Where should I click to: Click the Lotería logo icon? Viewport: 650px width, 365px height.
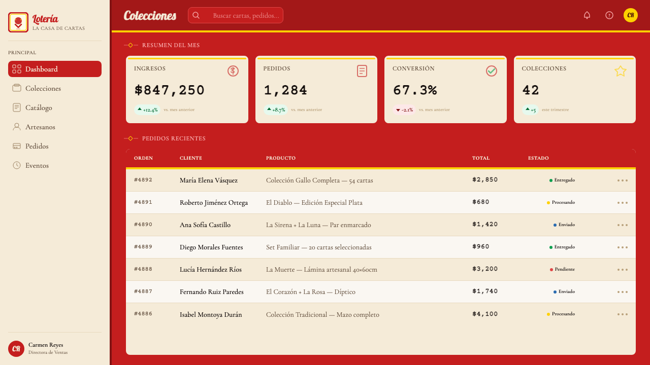[18, 22]
